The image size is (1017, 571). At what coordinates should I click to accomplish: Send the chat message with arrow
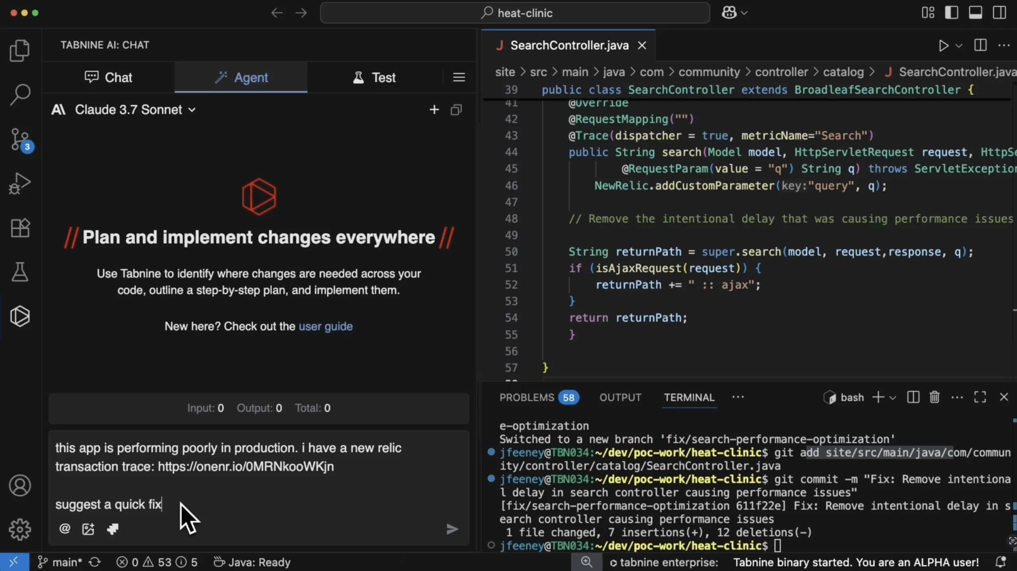[452, 529]
